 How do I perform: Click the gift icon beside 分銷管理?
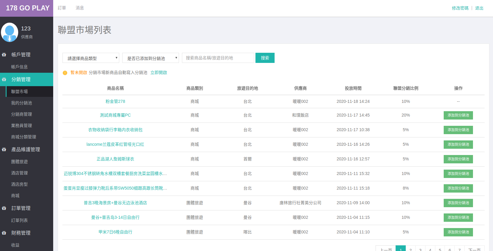click(x=4, y=79)
